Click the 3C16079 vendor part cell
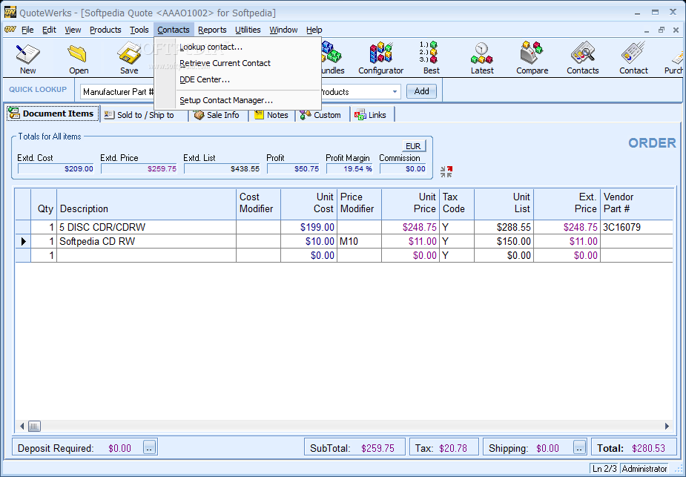Image resolution: width=686 pixels, height=477 pixels. (x=636, y=227)
